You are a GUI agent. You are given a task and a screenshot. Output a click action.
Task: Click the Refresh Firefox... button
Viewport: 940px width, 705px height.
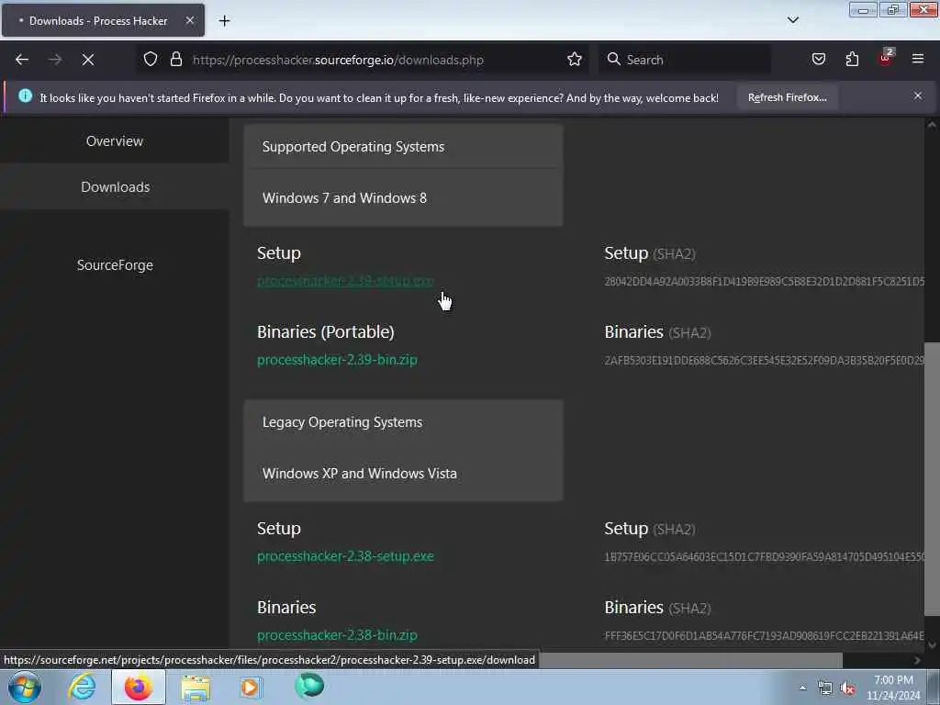(x=787, y=97)
